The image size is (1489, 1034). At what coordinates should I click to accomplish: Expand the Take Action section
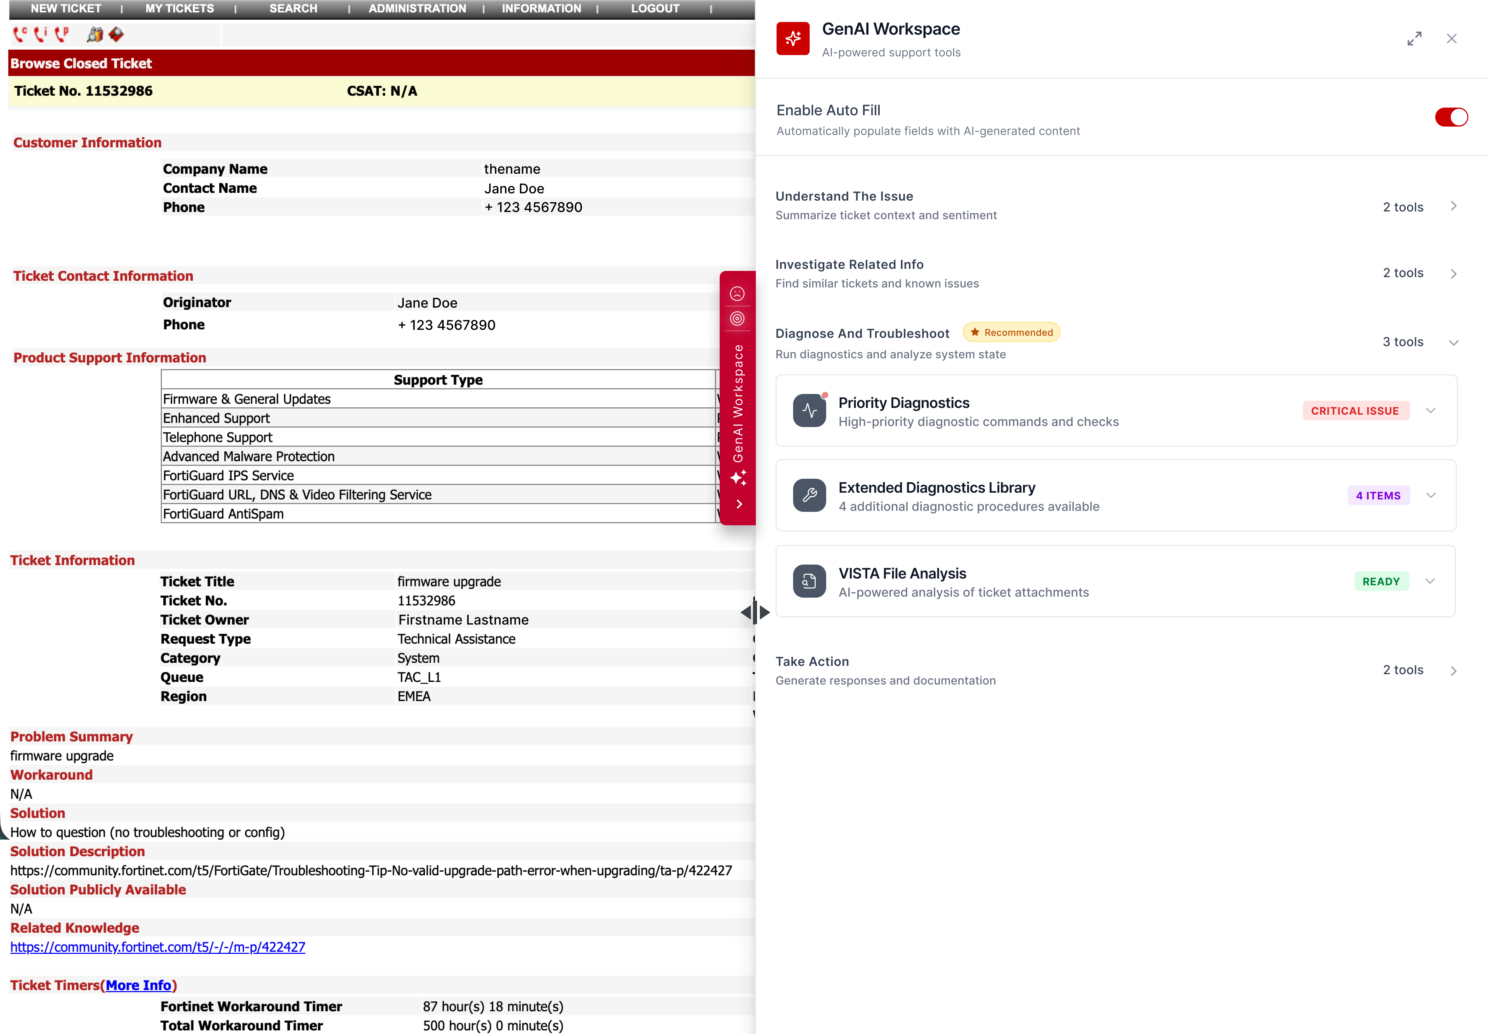click(1453, 671)
